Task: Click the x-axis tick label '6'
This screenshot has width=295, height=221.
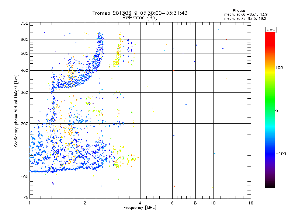Action: point(172,203)
